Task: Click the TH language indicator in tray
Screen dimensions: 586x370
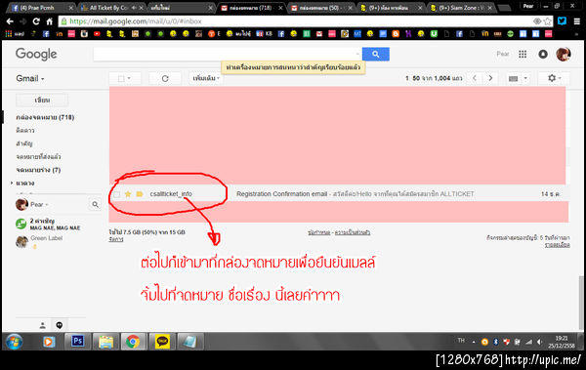Action: (x=461, y=341)
